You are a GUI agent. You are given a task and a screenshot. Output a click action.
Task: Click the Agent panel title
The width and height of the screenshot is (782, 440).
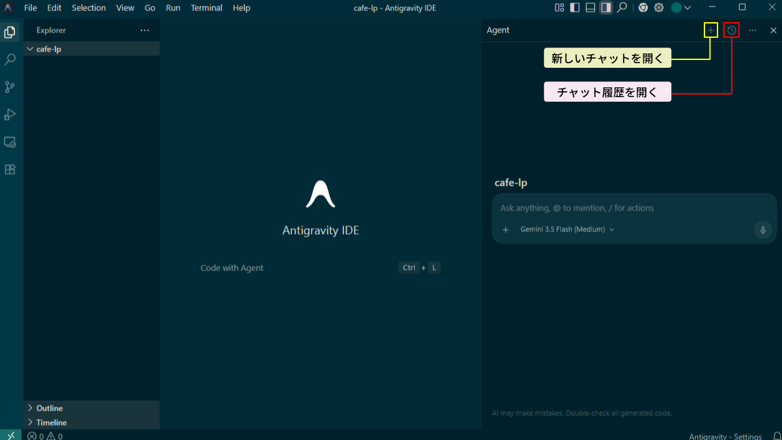click(x=498, y=30)
